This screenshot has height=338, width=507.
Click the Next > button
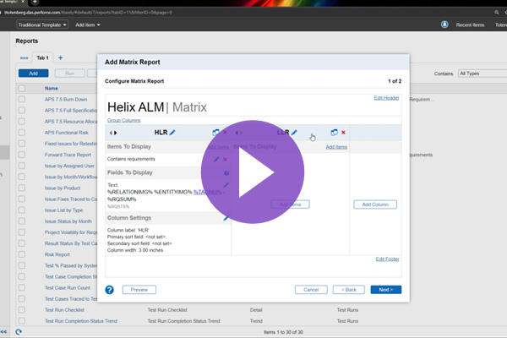pyautogui.click(x=386, y=290)
